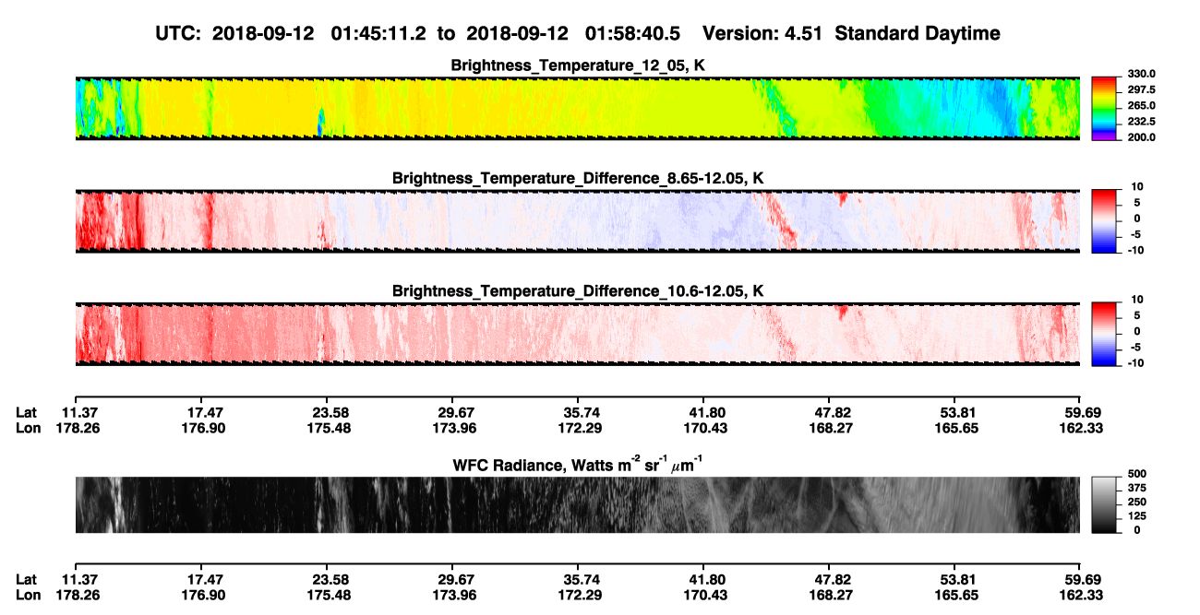Click latitude 41.80 on the axis above WFC Radiance
This screenshot has height=615, width=1200.
703,413
